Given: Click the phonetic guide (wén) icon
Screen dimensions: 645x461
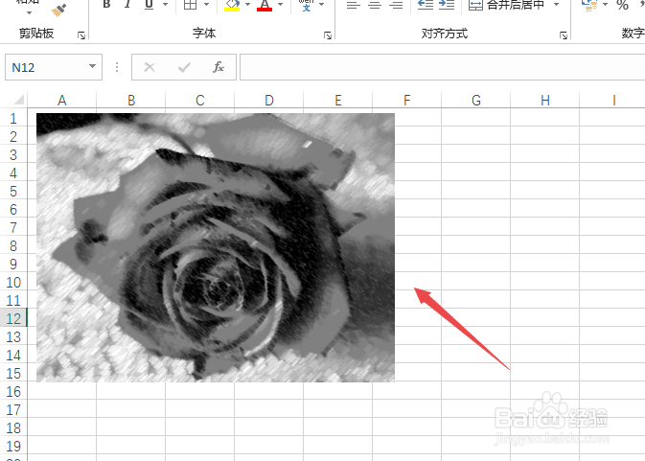Looking at the screenshot, I should click(306, 5).
